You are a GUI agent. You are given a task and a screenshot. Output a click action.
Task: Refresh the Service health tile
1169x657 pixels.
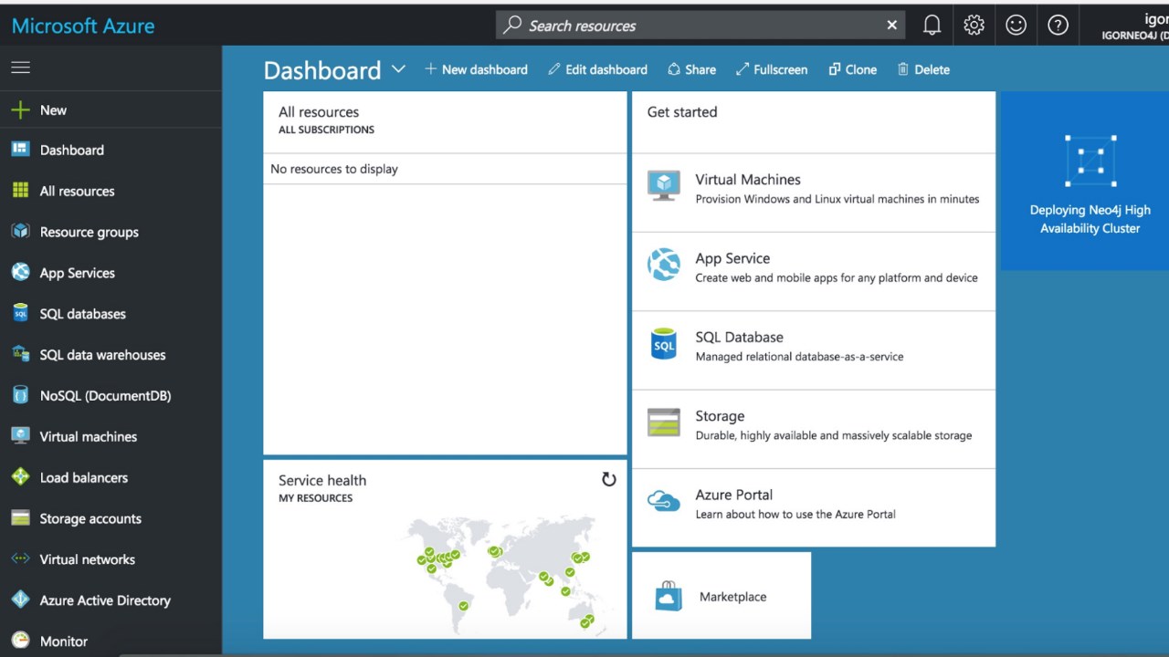tap(608, 479)
